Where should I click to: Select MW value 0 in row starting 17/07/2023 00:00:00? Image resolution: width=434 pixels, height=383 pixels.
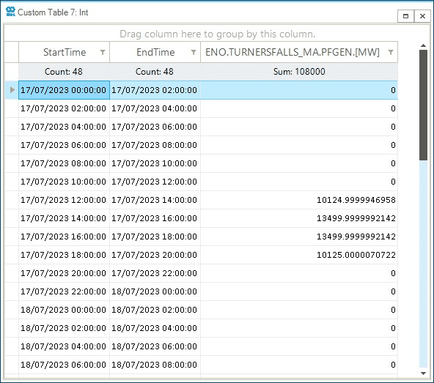point(299,90)
